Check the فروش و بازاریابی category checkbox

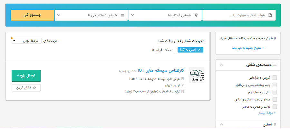click(x=275, y=78)
